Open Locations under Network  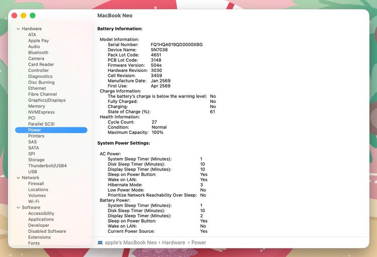(x=38, y=190)
